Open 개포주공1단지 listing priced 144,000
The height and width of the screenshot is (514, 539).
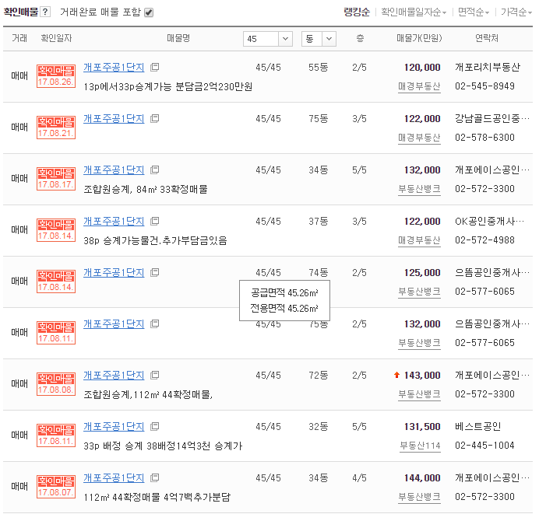pyautogui.click(x=114, y=477)
